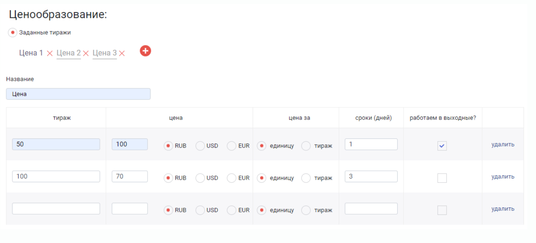Choose тираж pricing in the 100 тираж row
The height and width of the screenshot is (243, 536).
click(x=306, y=178)
